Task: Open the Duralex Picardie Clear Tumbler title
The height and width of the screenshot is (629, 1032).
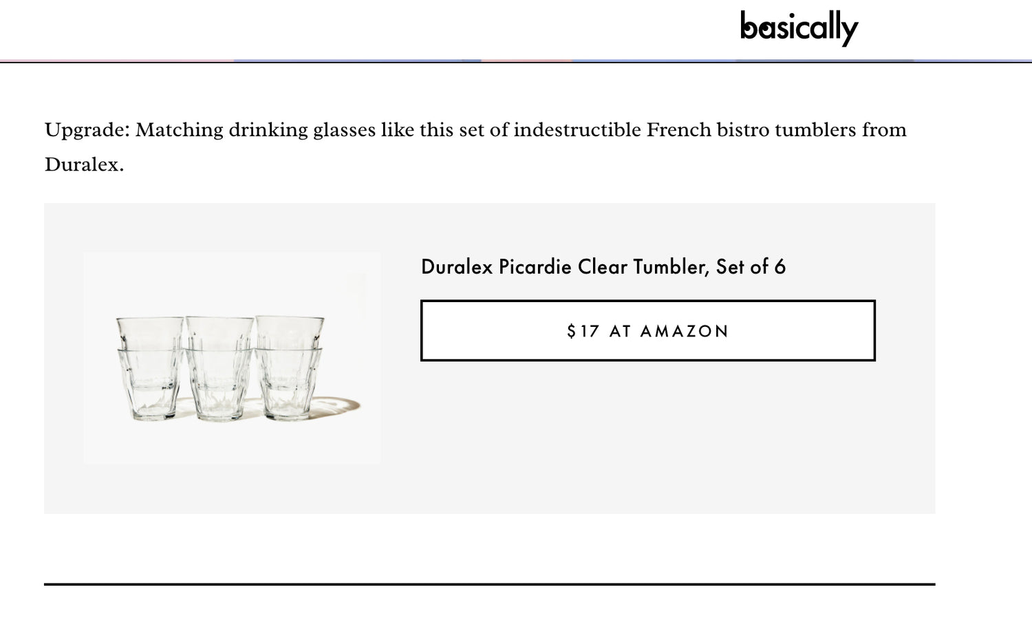Action: (x=603, y=267)
